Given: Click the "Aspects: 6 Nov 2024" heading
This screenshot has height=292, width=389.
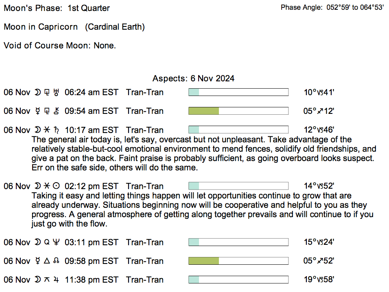Looking at the screenshot, I should coord(193,78).
